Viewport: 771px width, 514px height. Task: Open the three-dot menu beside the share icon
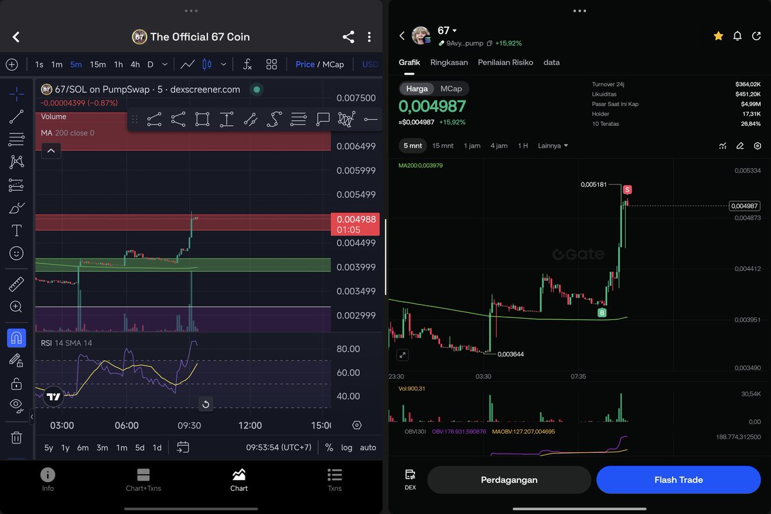coord(369,37)
